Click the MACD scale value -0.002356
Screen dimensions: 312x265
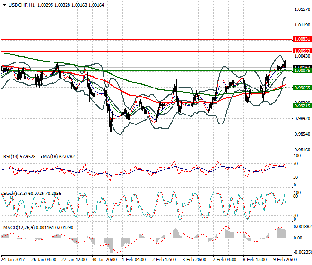pos(303,252)
